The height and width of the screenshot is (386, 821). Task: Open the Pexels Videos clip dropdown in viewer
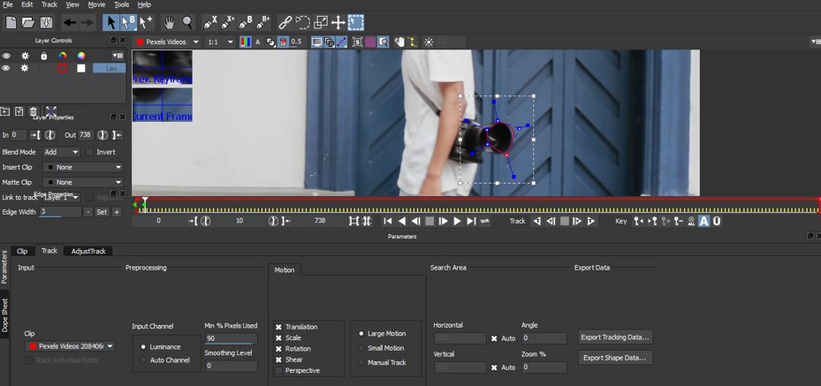point(168,42)
